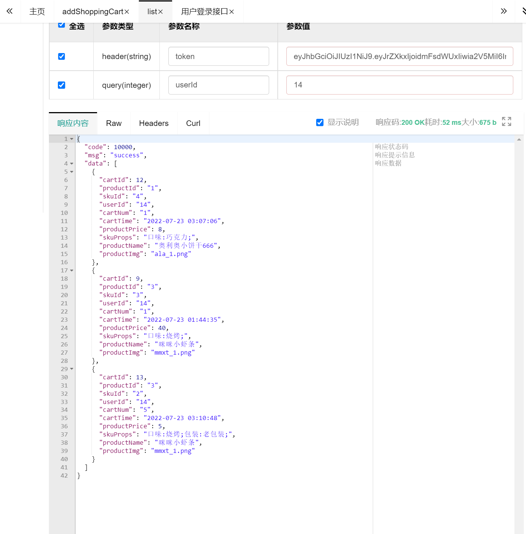Switch to the Raw response tab
Image resolution: width=526 pixels, height=534 pixels.
(114, 123)
